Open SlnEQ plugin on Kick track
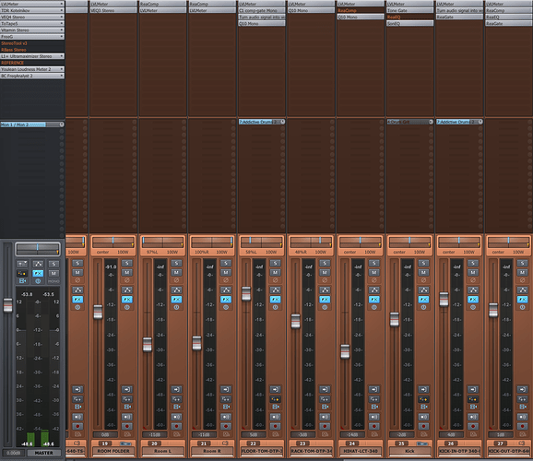Image resolution: width=533 pixels, height=461 pixels. pyautogui.click(x=410, y=23)
